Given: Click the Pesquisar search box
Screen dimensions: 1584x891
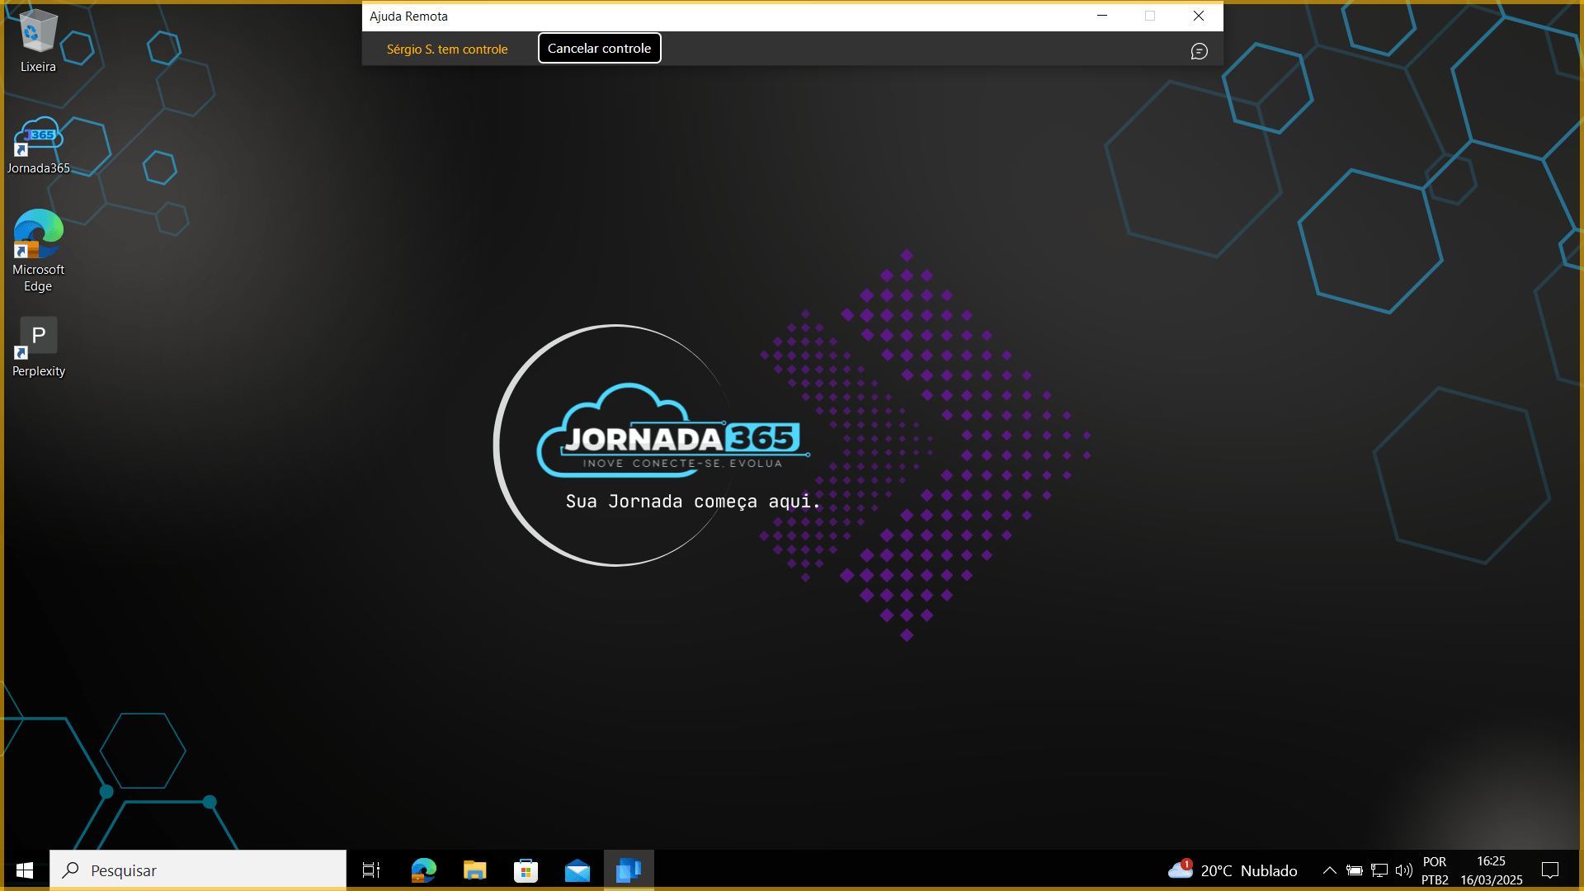Looking at the screenshot, I should (x=198, y=870).
